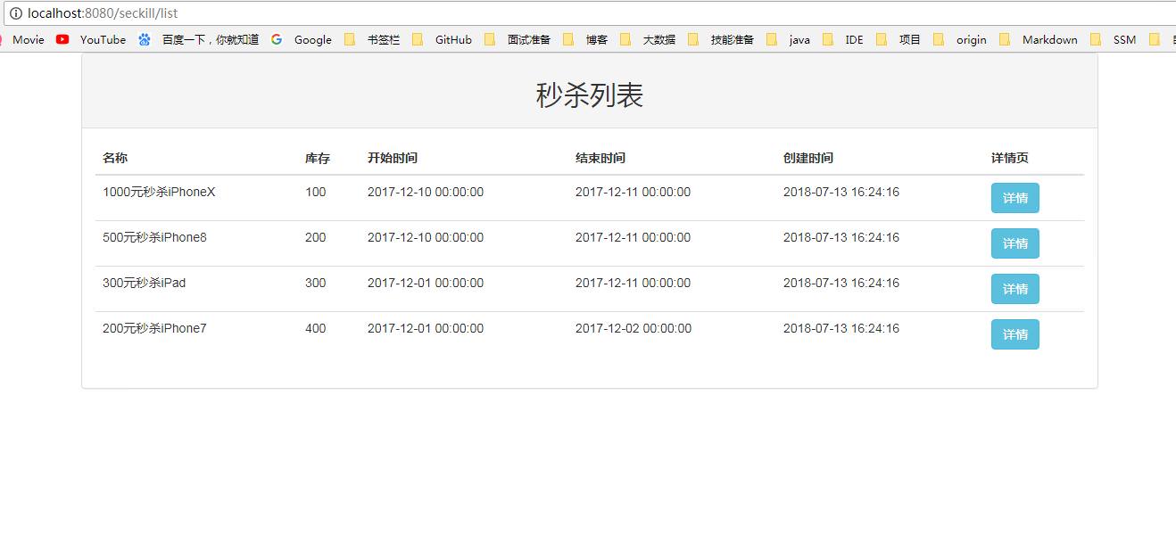1176x535 pixels.
Task: Click created time of 1000元秒杀iPhoneX row
Action: coord(841,192)
